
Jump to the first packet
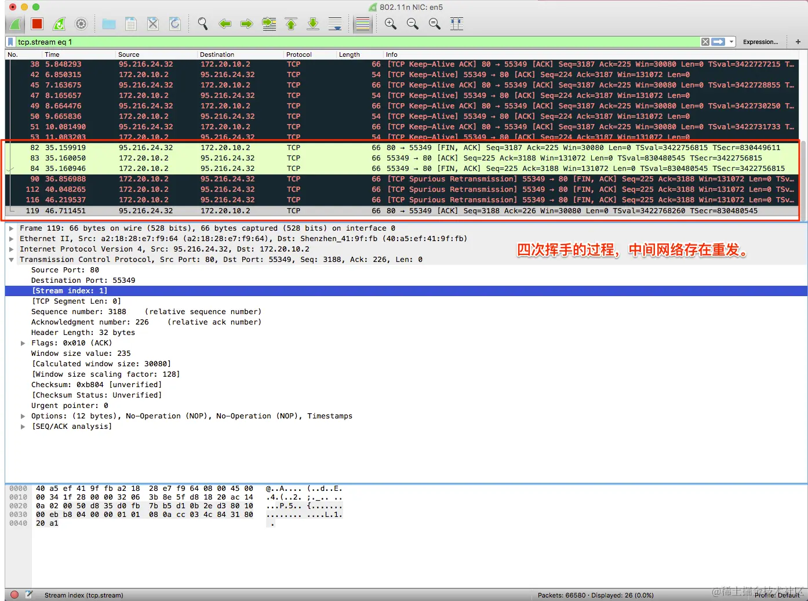[x=291, y=24]
